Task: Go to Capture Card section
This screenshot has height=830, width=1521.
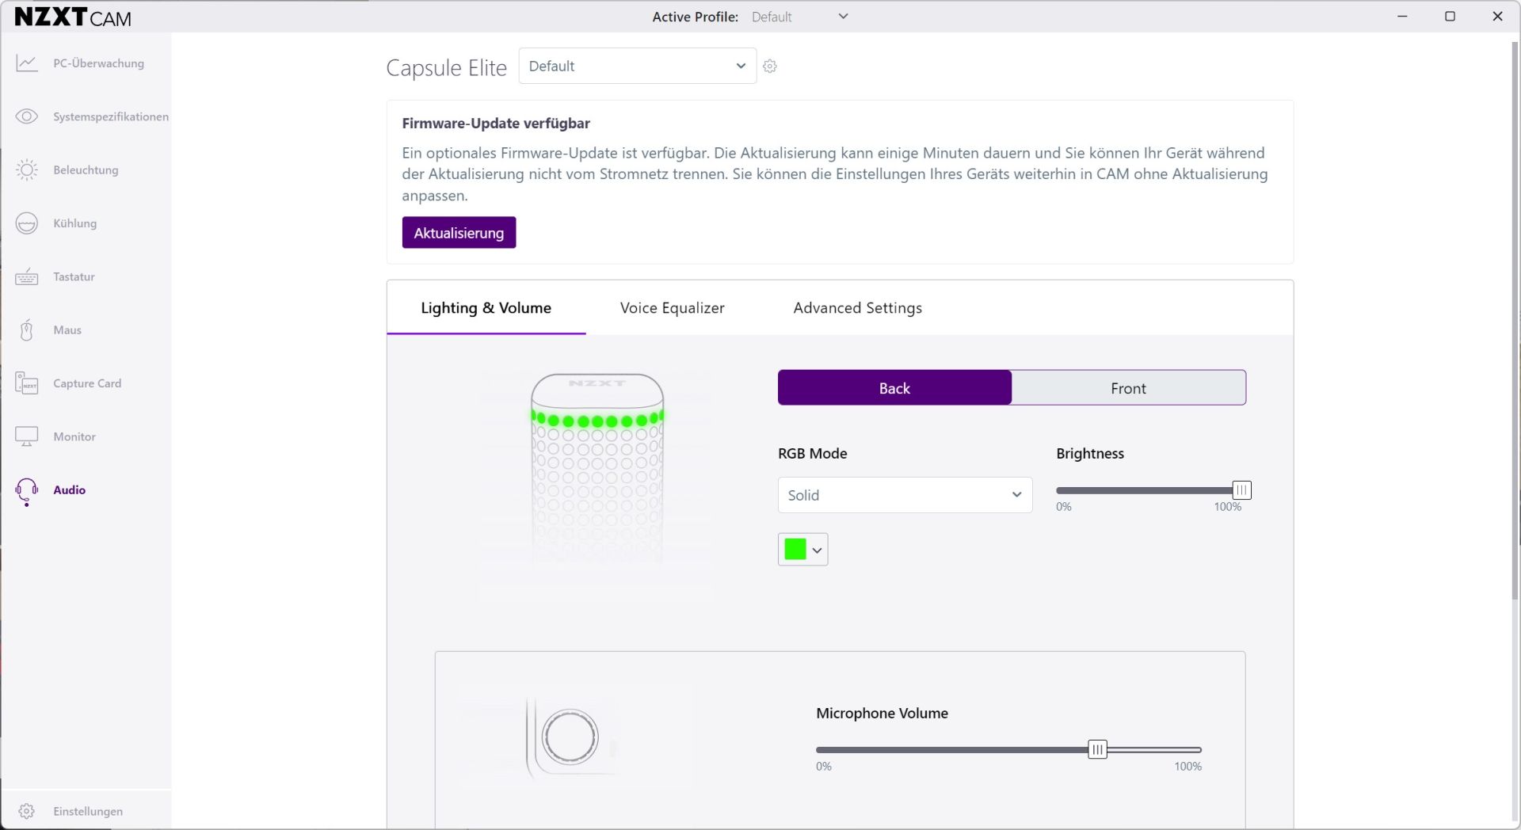Action: point(87,383)
